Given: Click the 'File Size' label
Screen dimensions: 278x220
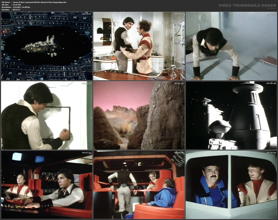Looking at the screenshot, I should 5,5.
